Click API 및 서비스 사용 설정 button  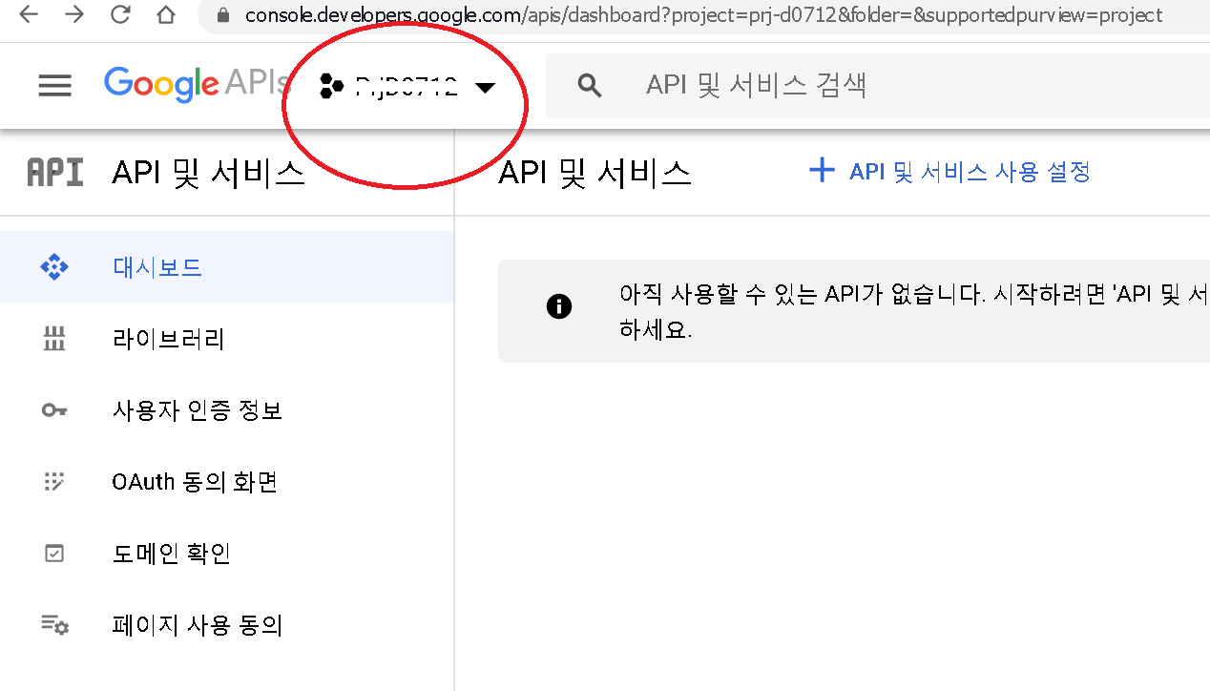(x=949, y=172)
